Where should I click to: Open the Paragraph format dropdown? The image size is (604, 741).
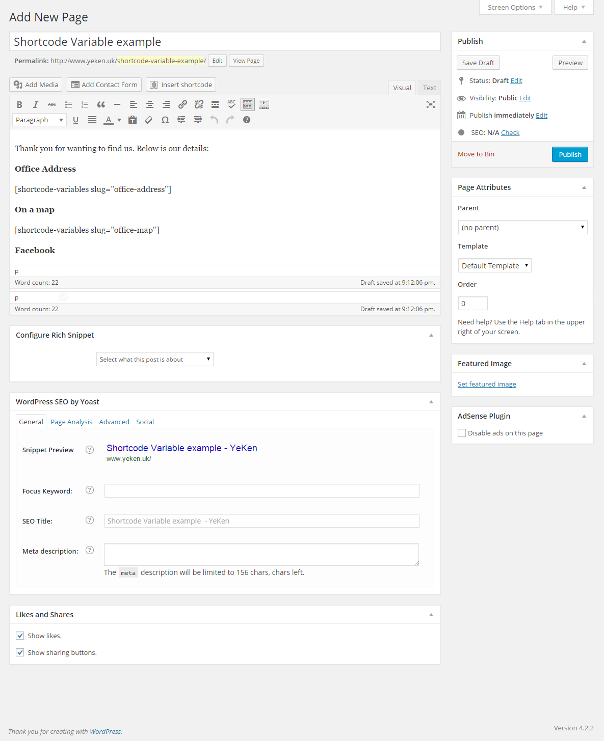click(x=39, y=120)
